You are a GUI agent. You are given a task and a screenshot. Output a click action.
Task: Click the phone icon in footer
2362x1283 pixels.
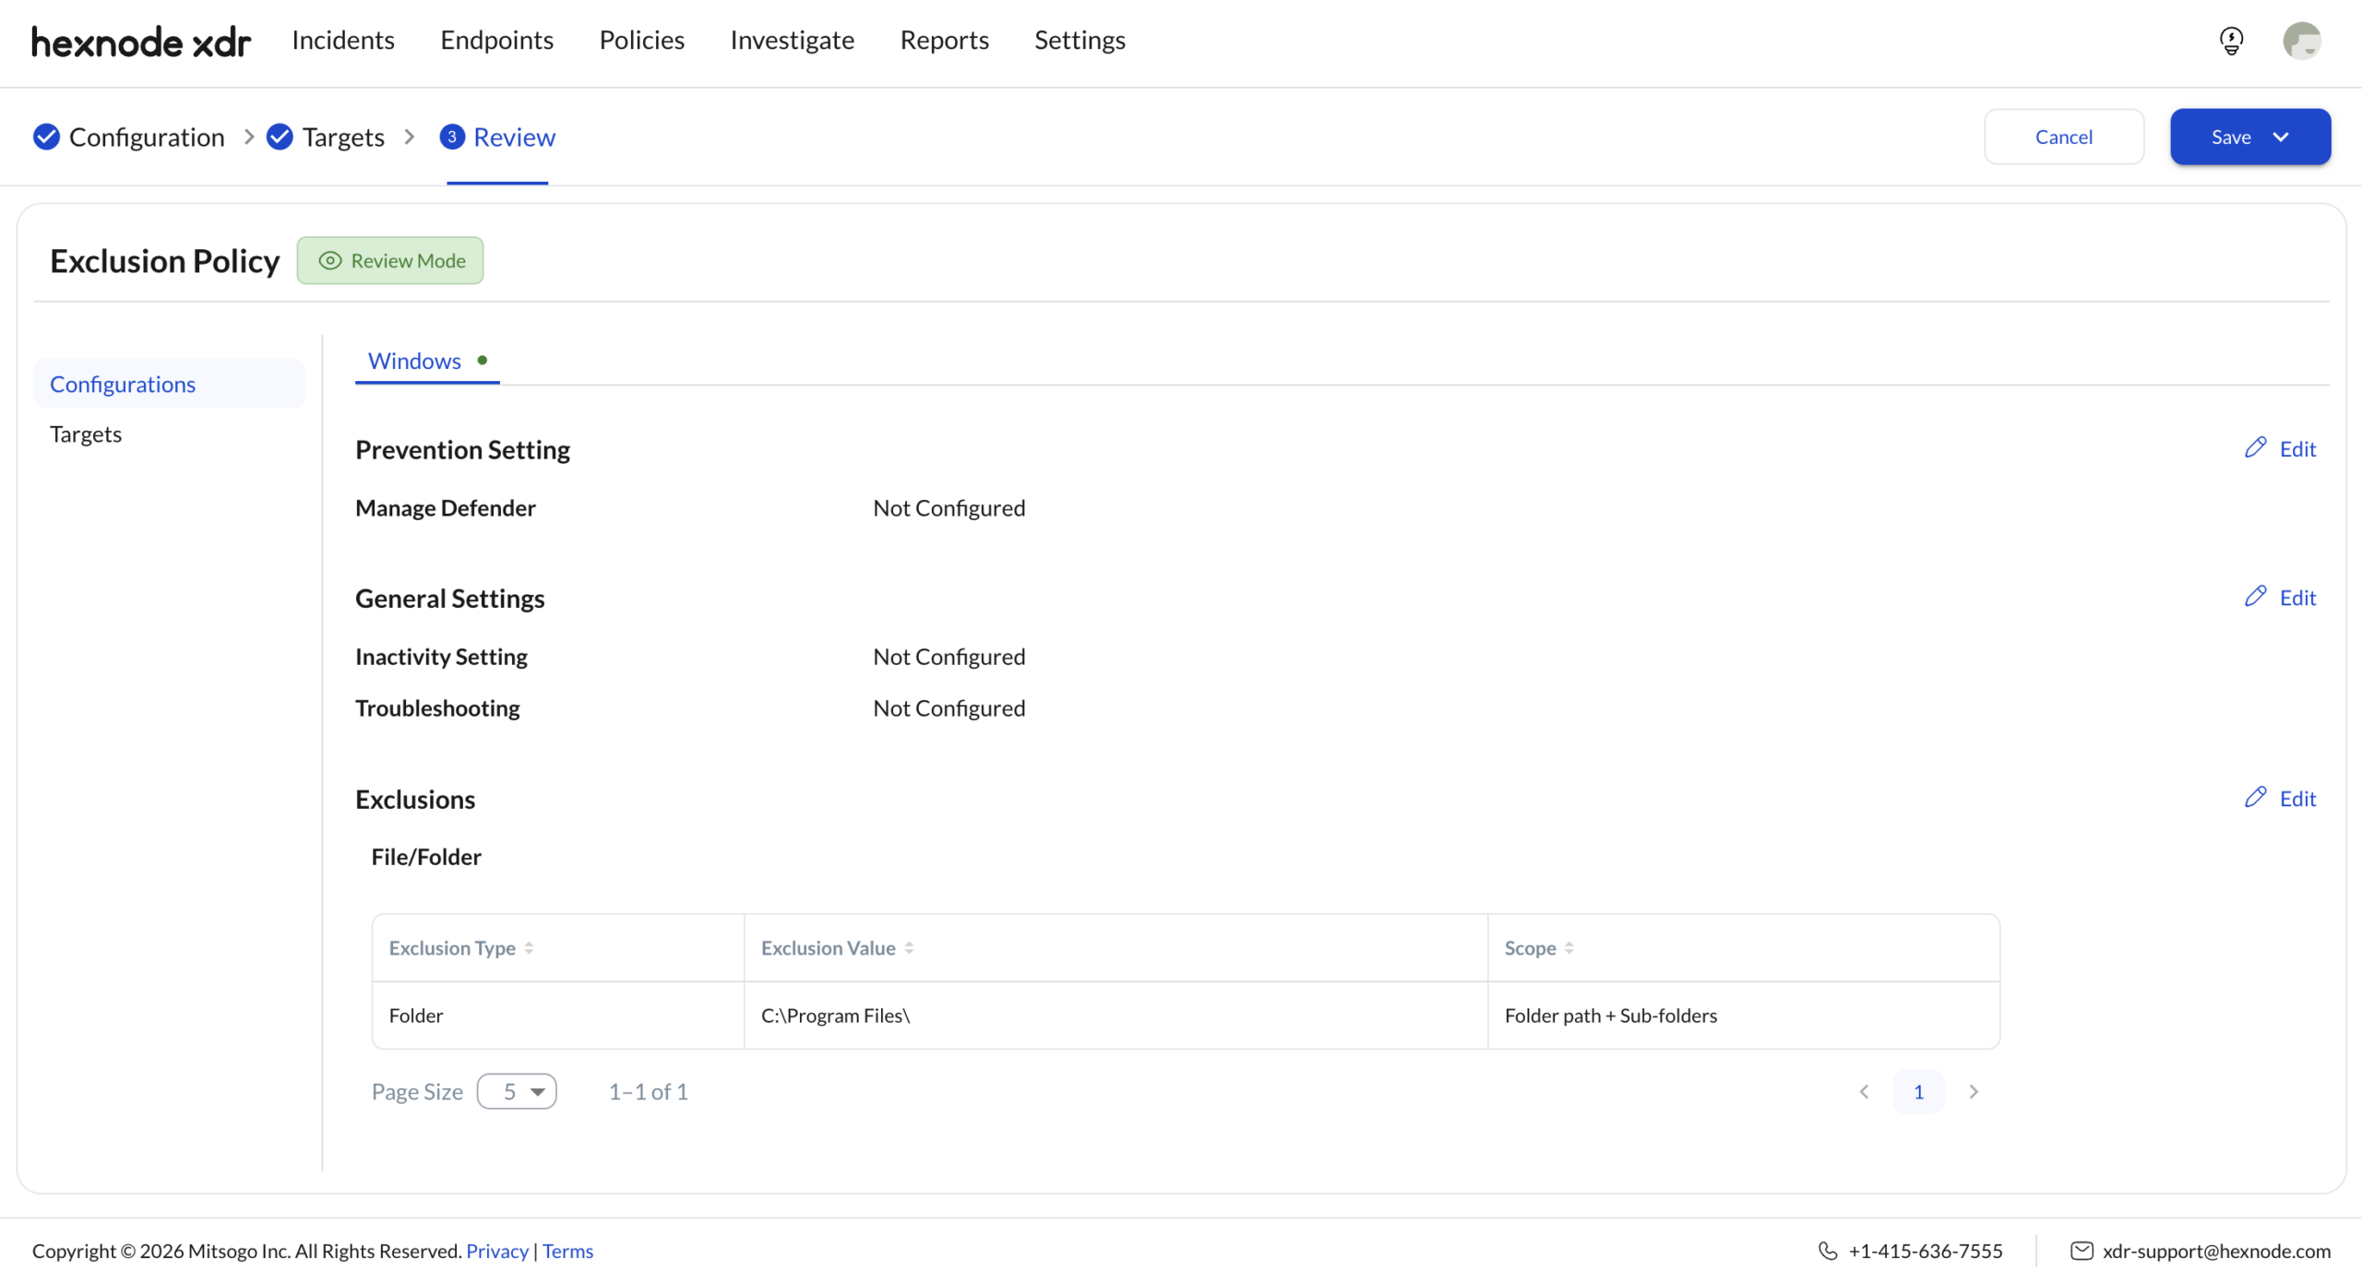1827,1251
